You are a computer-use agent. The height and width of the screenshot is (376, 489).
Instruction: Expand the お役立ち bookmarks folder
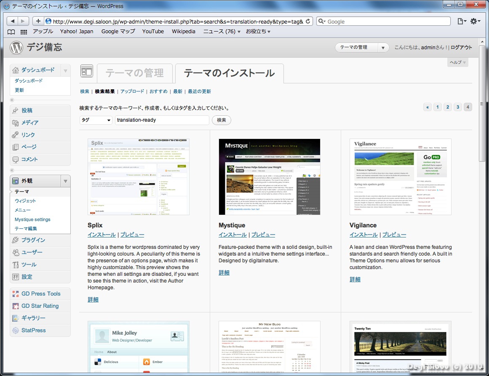tap(258, 32)
